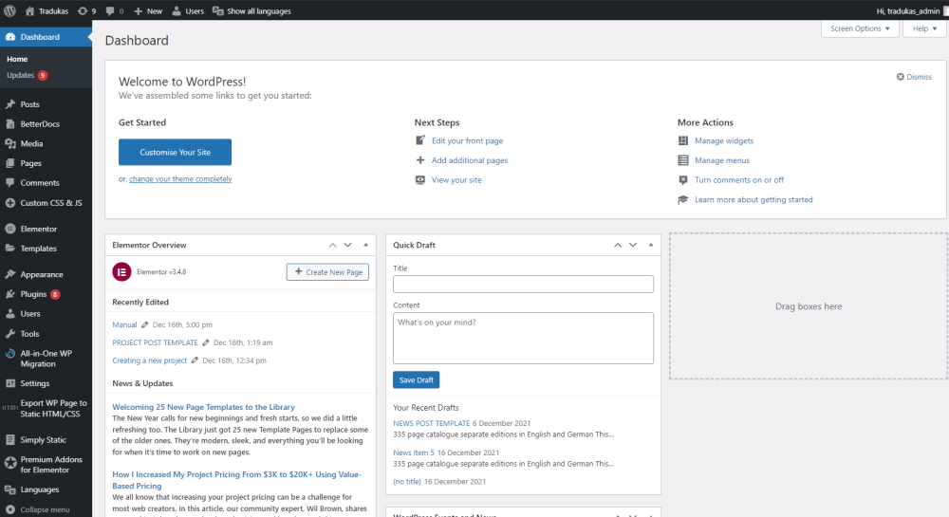The height and width of the screenshot is (517, 949).
Task: Click the Pages icon in sidebar
Action: pos(10,163)
